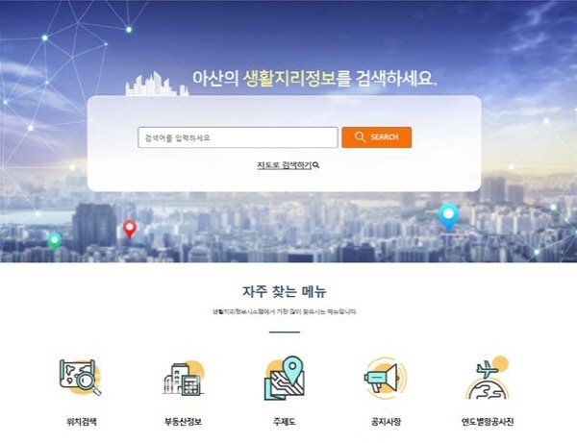Click the 아산의 생활지리정보를 검색하세요 headline
Image resolution: width=577 pixels, height=443 pixels.
(314, 78)
